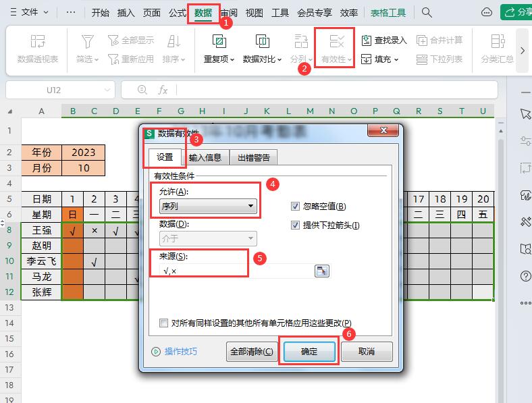Viewport: 532px width, 403px height.
Task: Open the 操作技巧 link
Action: pos(174,352)
